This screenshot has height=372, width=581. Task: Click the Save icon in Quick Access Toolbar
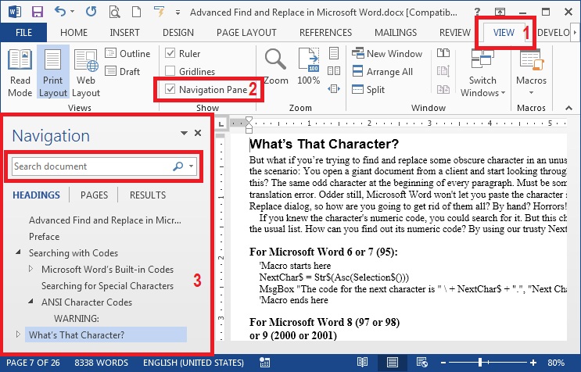(x=38, y=12)
